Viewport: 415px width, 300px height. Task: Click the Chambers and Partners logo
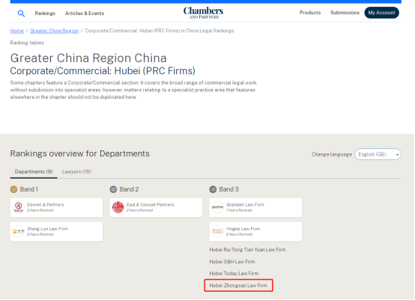tap(203, 13)
